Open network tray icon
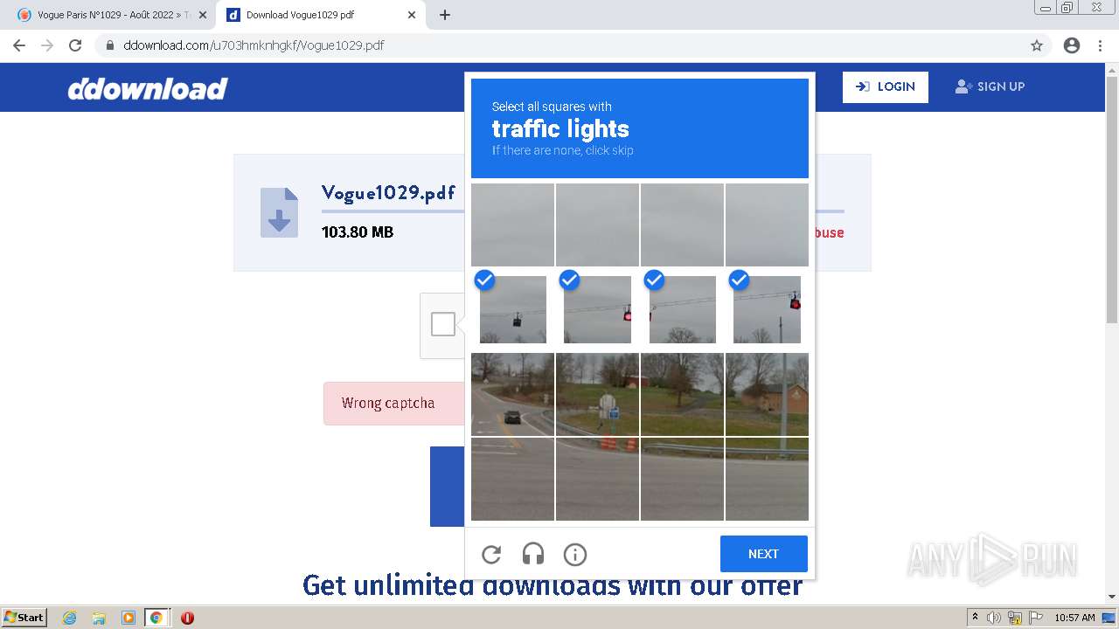Screen dimensions: 1119x629 (x=1015, y=618)
